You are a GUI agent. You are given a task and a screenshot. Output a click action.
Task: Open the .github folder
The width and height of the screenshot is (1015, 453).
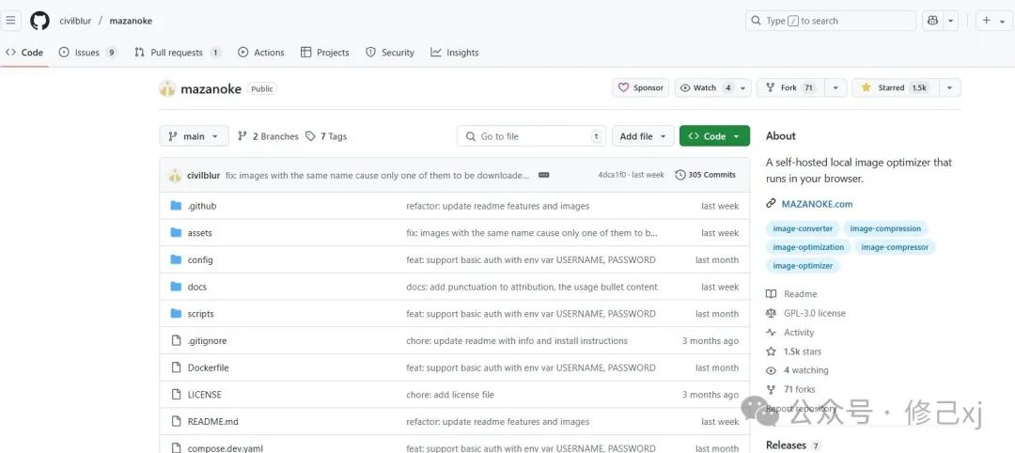click(x=202, y=206)
